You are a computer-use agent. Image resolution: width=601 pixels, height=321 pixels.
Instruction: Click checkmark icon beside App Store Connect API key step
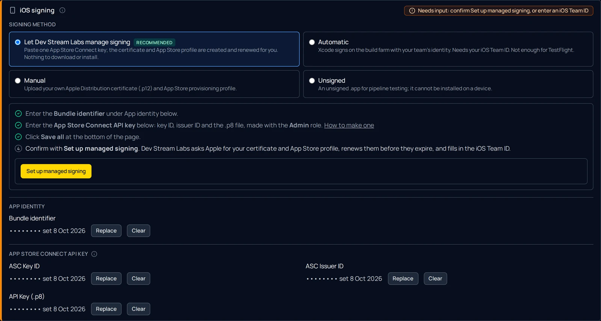18,125
